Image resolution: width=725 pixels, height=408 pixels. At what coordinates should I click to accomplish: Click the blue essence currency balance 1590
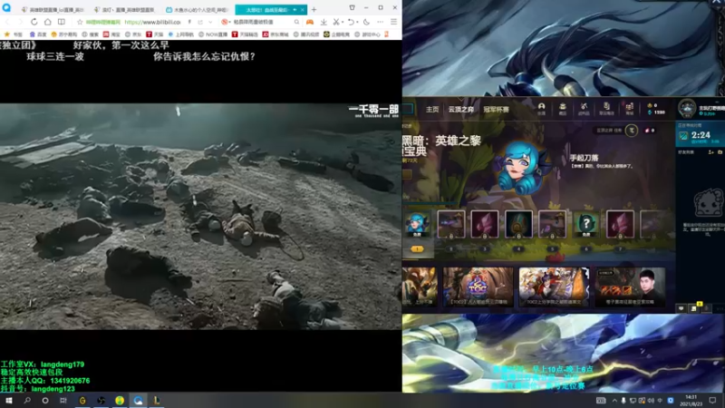click(x=656, y=112)
